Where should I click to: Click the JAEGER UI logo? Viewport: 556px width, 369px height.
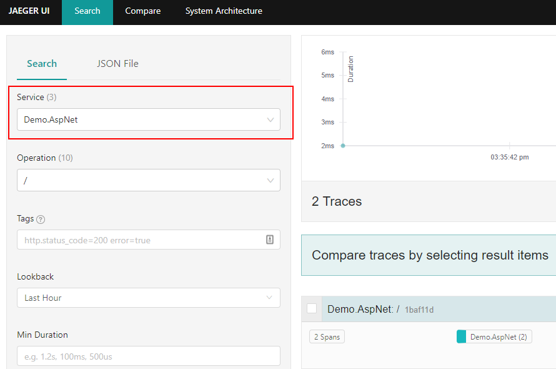tap(29, 11)
